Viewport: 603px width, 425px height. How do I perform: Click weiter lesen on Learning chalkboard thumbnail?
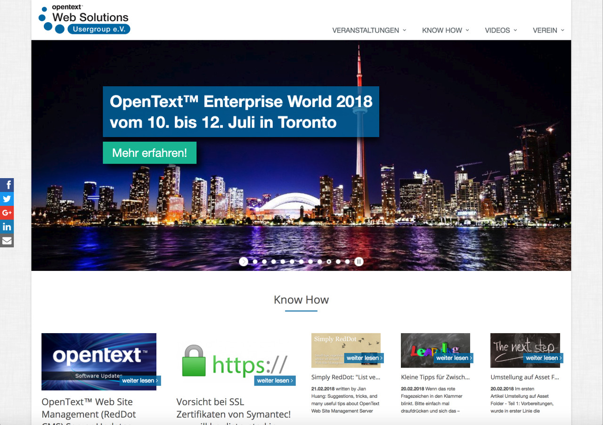pos(454,358)
